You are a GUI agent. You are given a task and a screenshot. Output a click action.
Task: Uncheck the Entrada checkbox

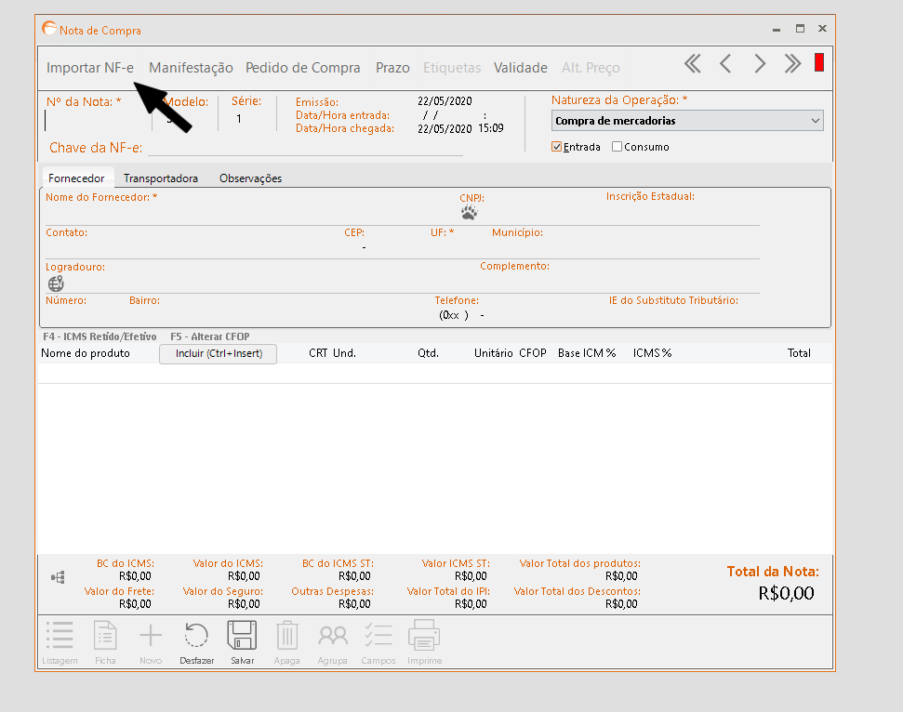pyautogui.click(x=557, y=147)
